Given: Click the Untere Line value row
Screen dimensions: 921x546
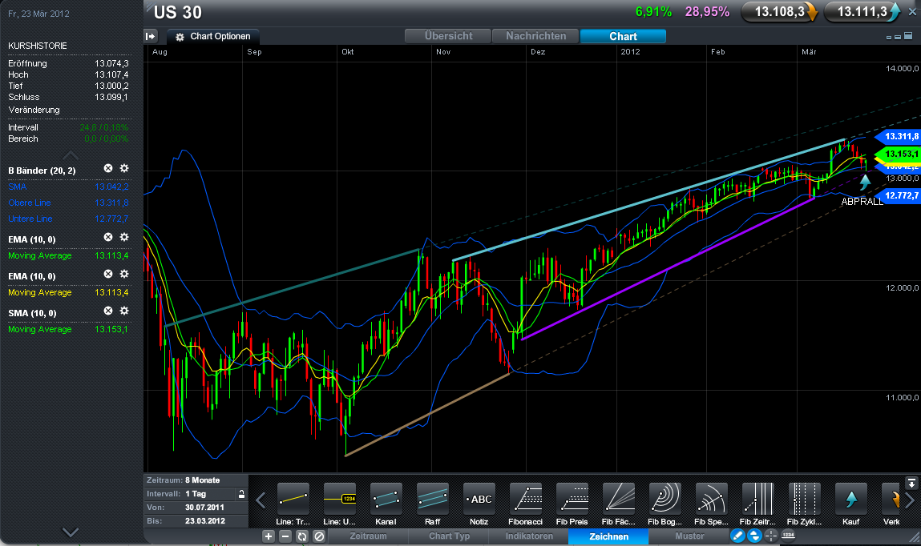Looking at the screenshot, I should [x=68, y=219].
